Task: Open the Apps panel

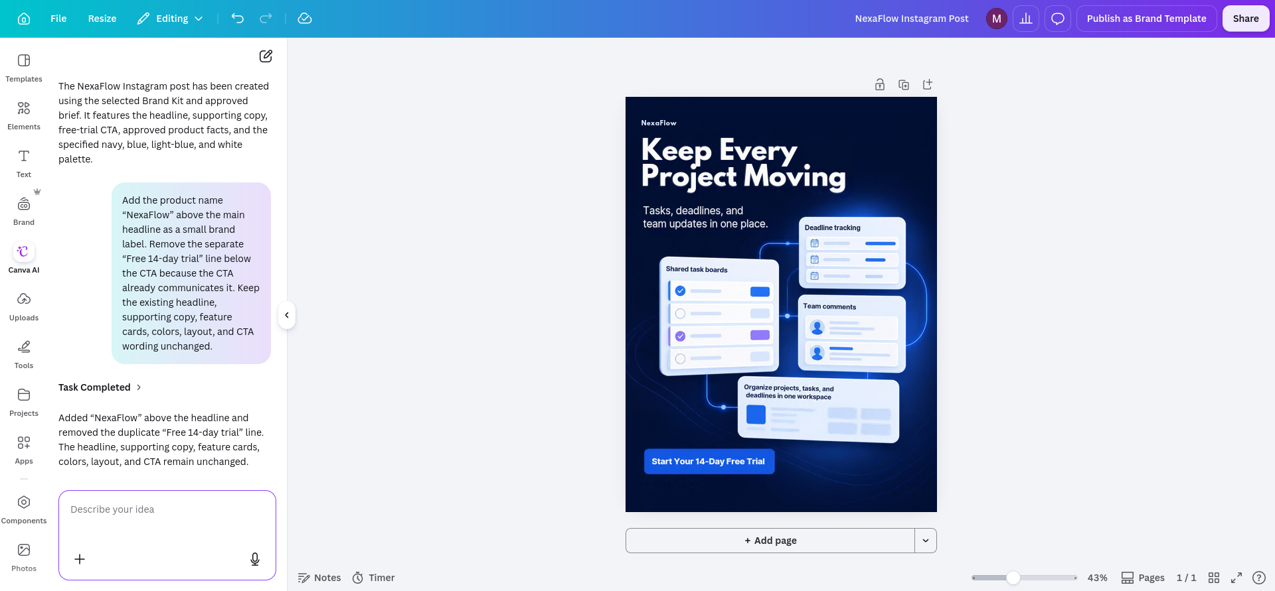Action: (x=24, y=450)
